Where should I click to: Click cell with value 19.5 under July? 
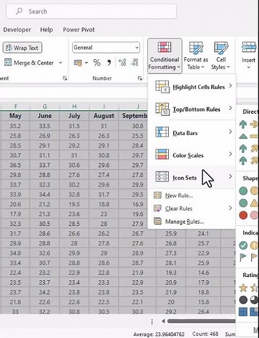(74, 204)
